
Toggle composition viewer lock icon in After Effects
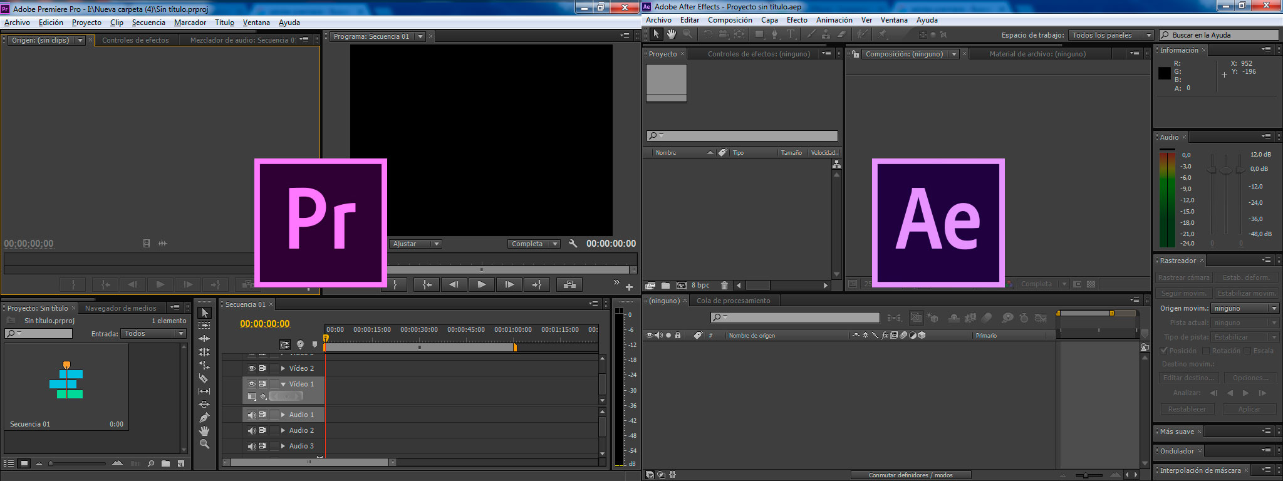[855, 54]
